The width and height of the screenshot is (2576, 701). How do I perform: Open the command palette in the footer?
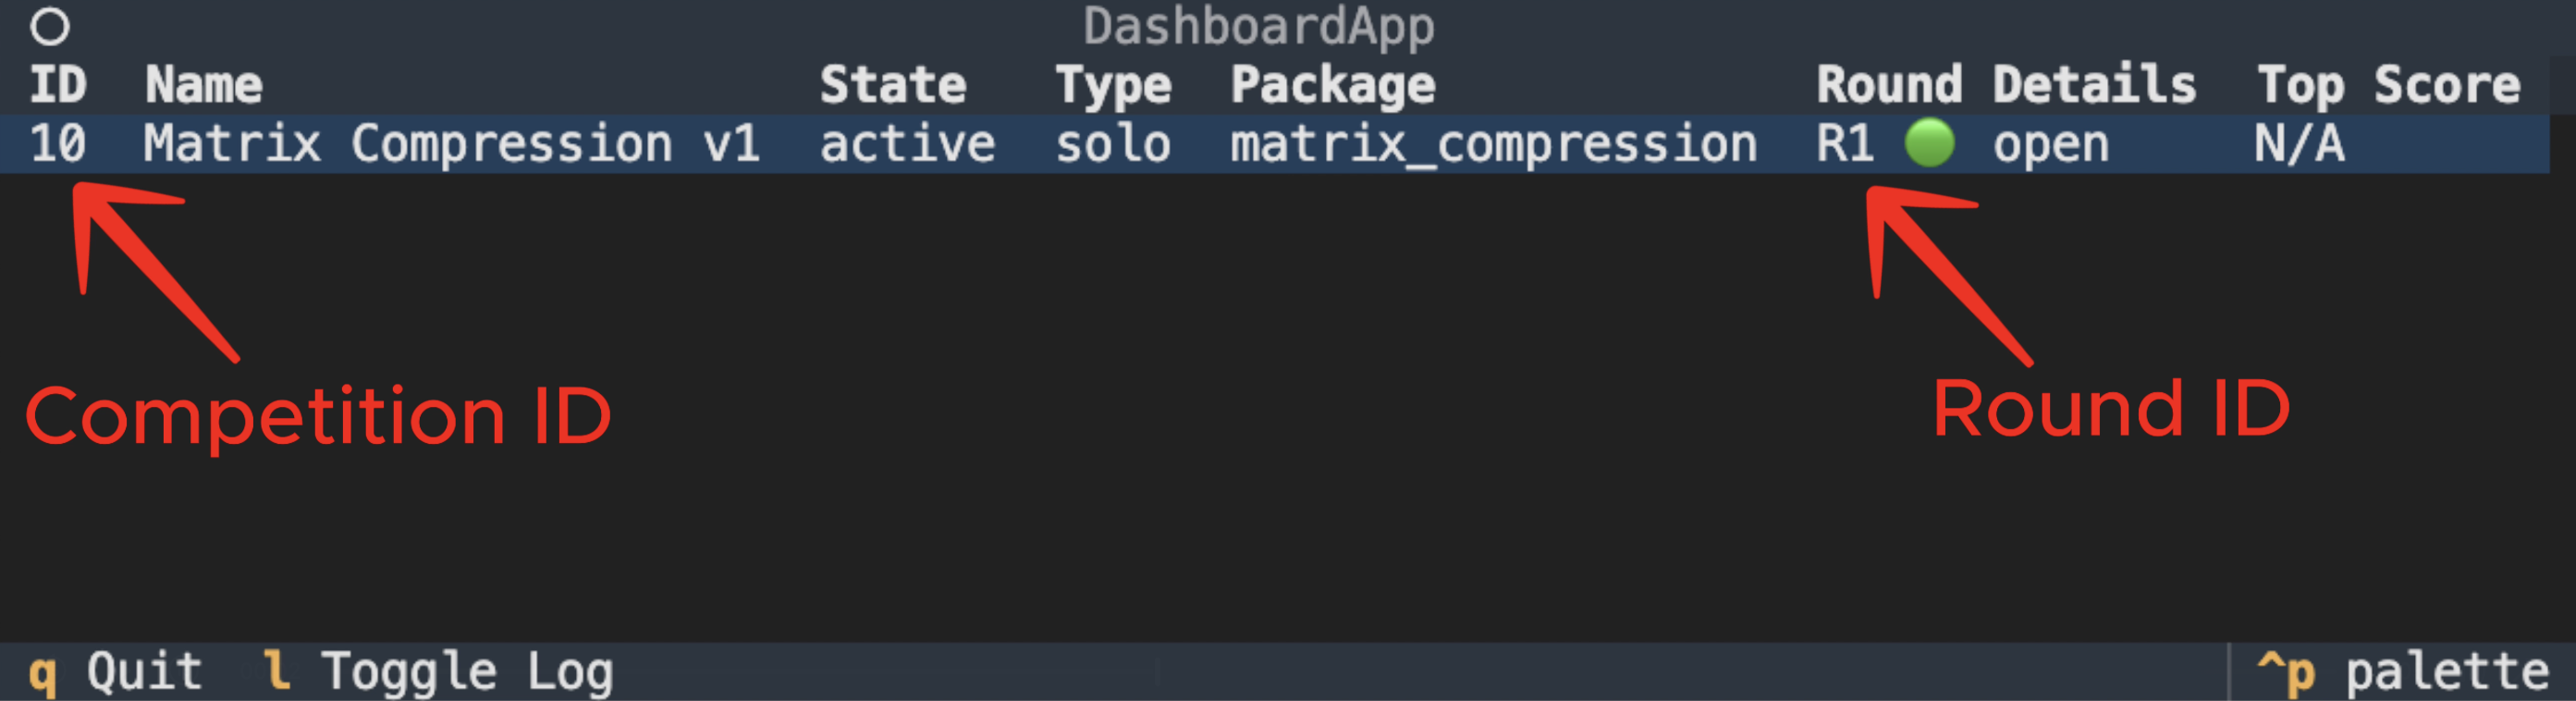(2402, 671)
